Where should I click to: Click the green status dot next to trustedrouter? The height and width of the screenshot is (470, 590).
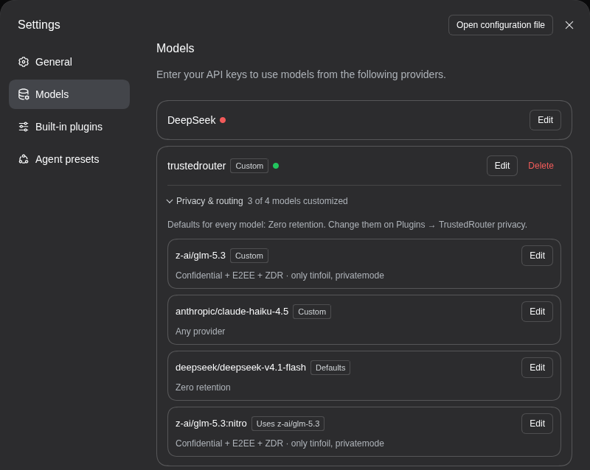(276, 166)
